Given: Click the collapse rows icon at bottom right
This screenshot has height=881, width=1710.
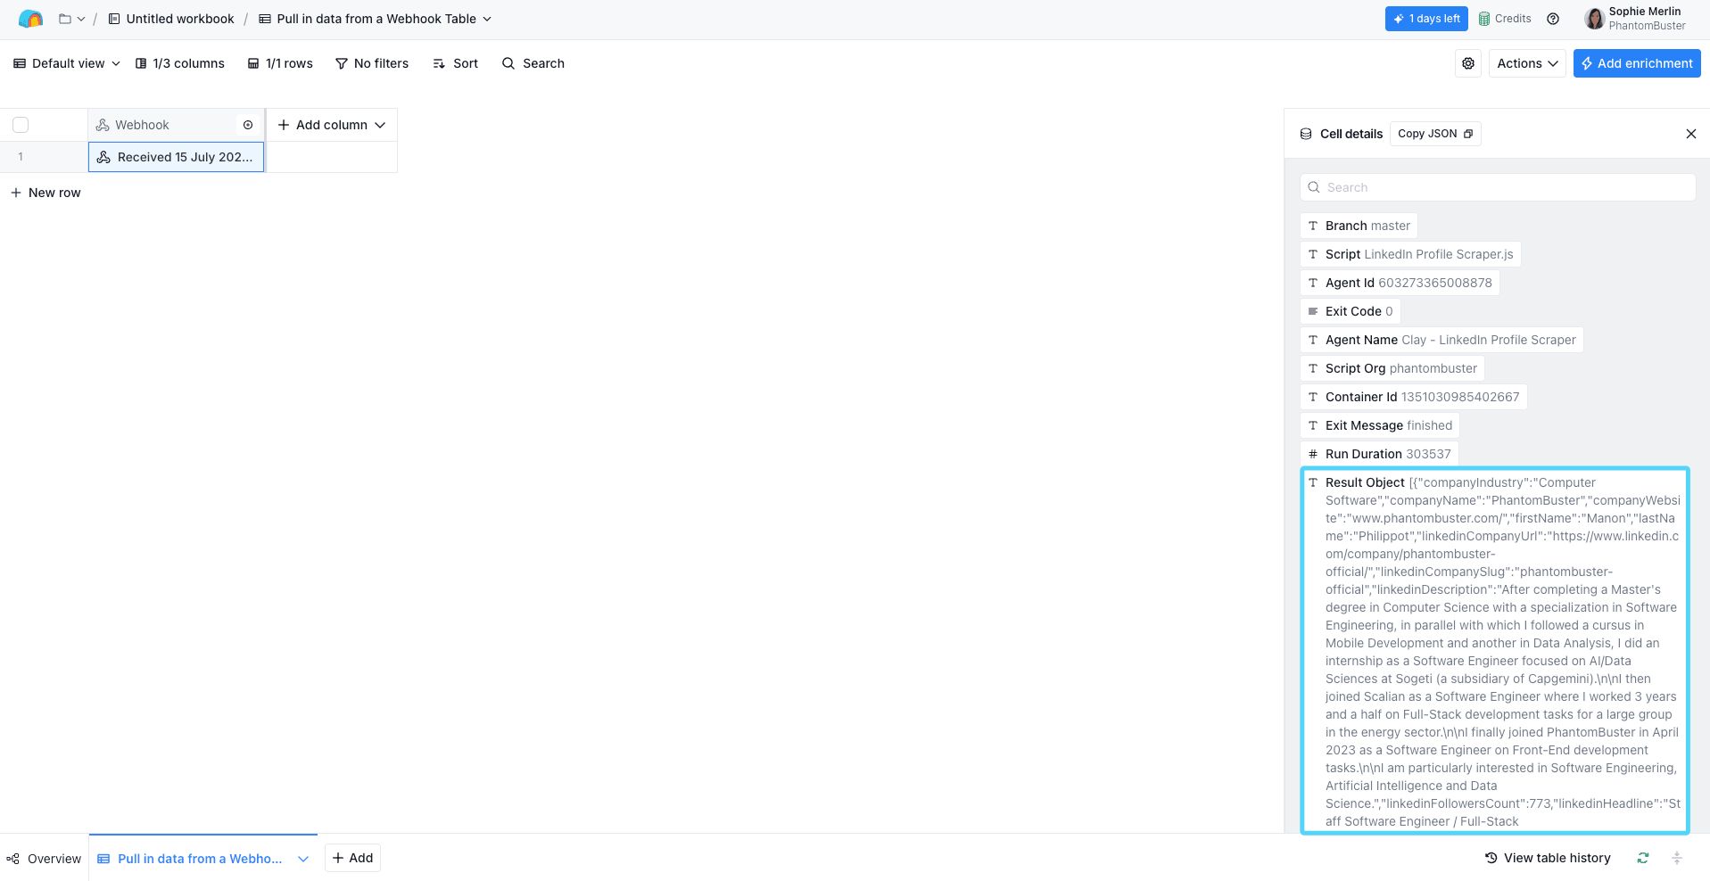Looking at the screenshot, I should point(1677,858).
